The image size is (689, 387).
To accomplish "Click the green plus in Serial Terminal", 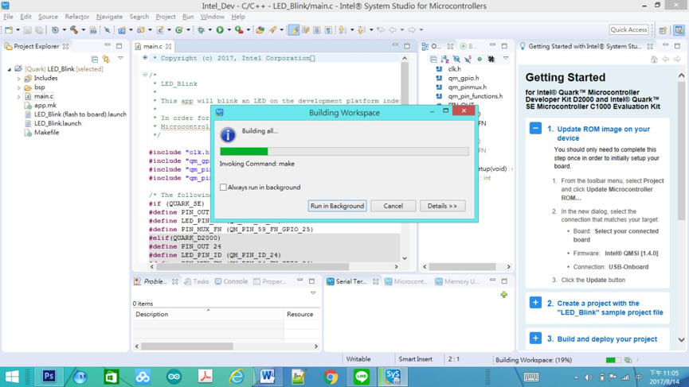I will tap(504, 295).
